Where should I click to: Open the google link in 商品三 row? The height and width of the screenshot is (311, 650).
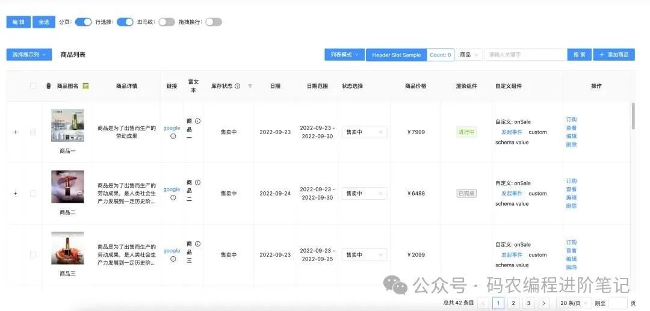click(x=172, y=250)
